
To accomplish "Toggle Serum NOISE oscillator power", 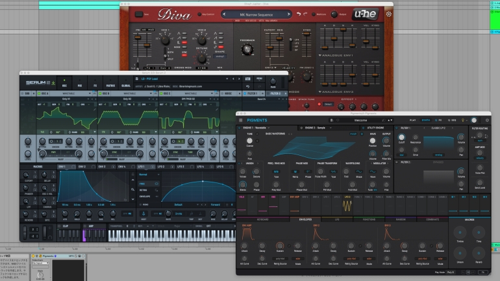I will (x=223, y=93).
